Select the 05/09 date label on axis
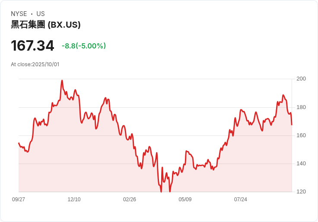This screenshot has height=222, width=318. (185, 199)
